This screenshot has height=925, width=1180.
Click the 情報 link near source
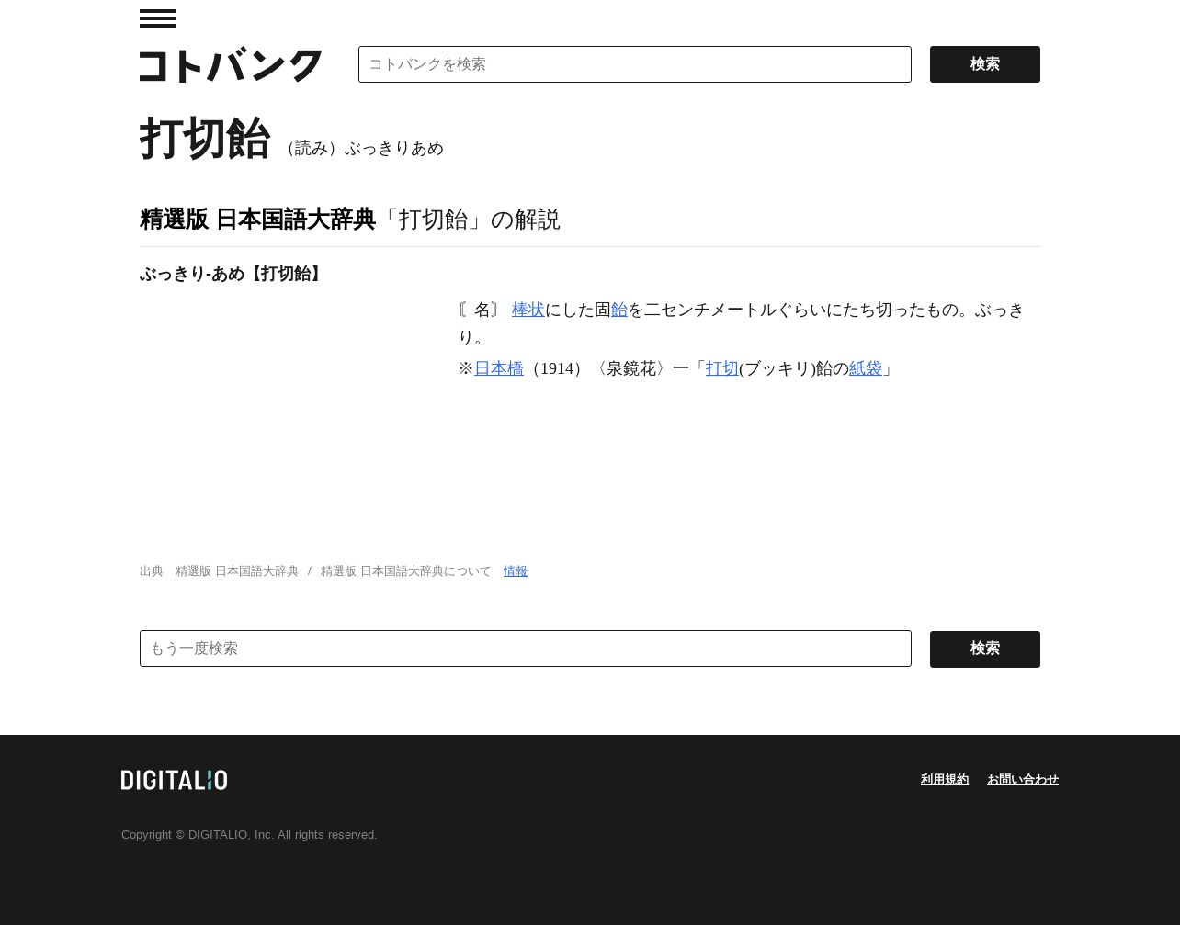[516, 571]
